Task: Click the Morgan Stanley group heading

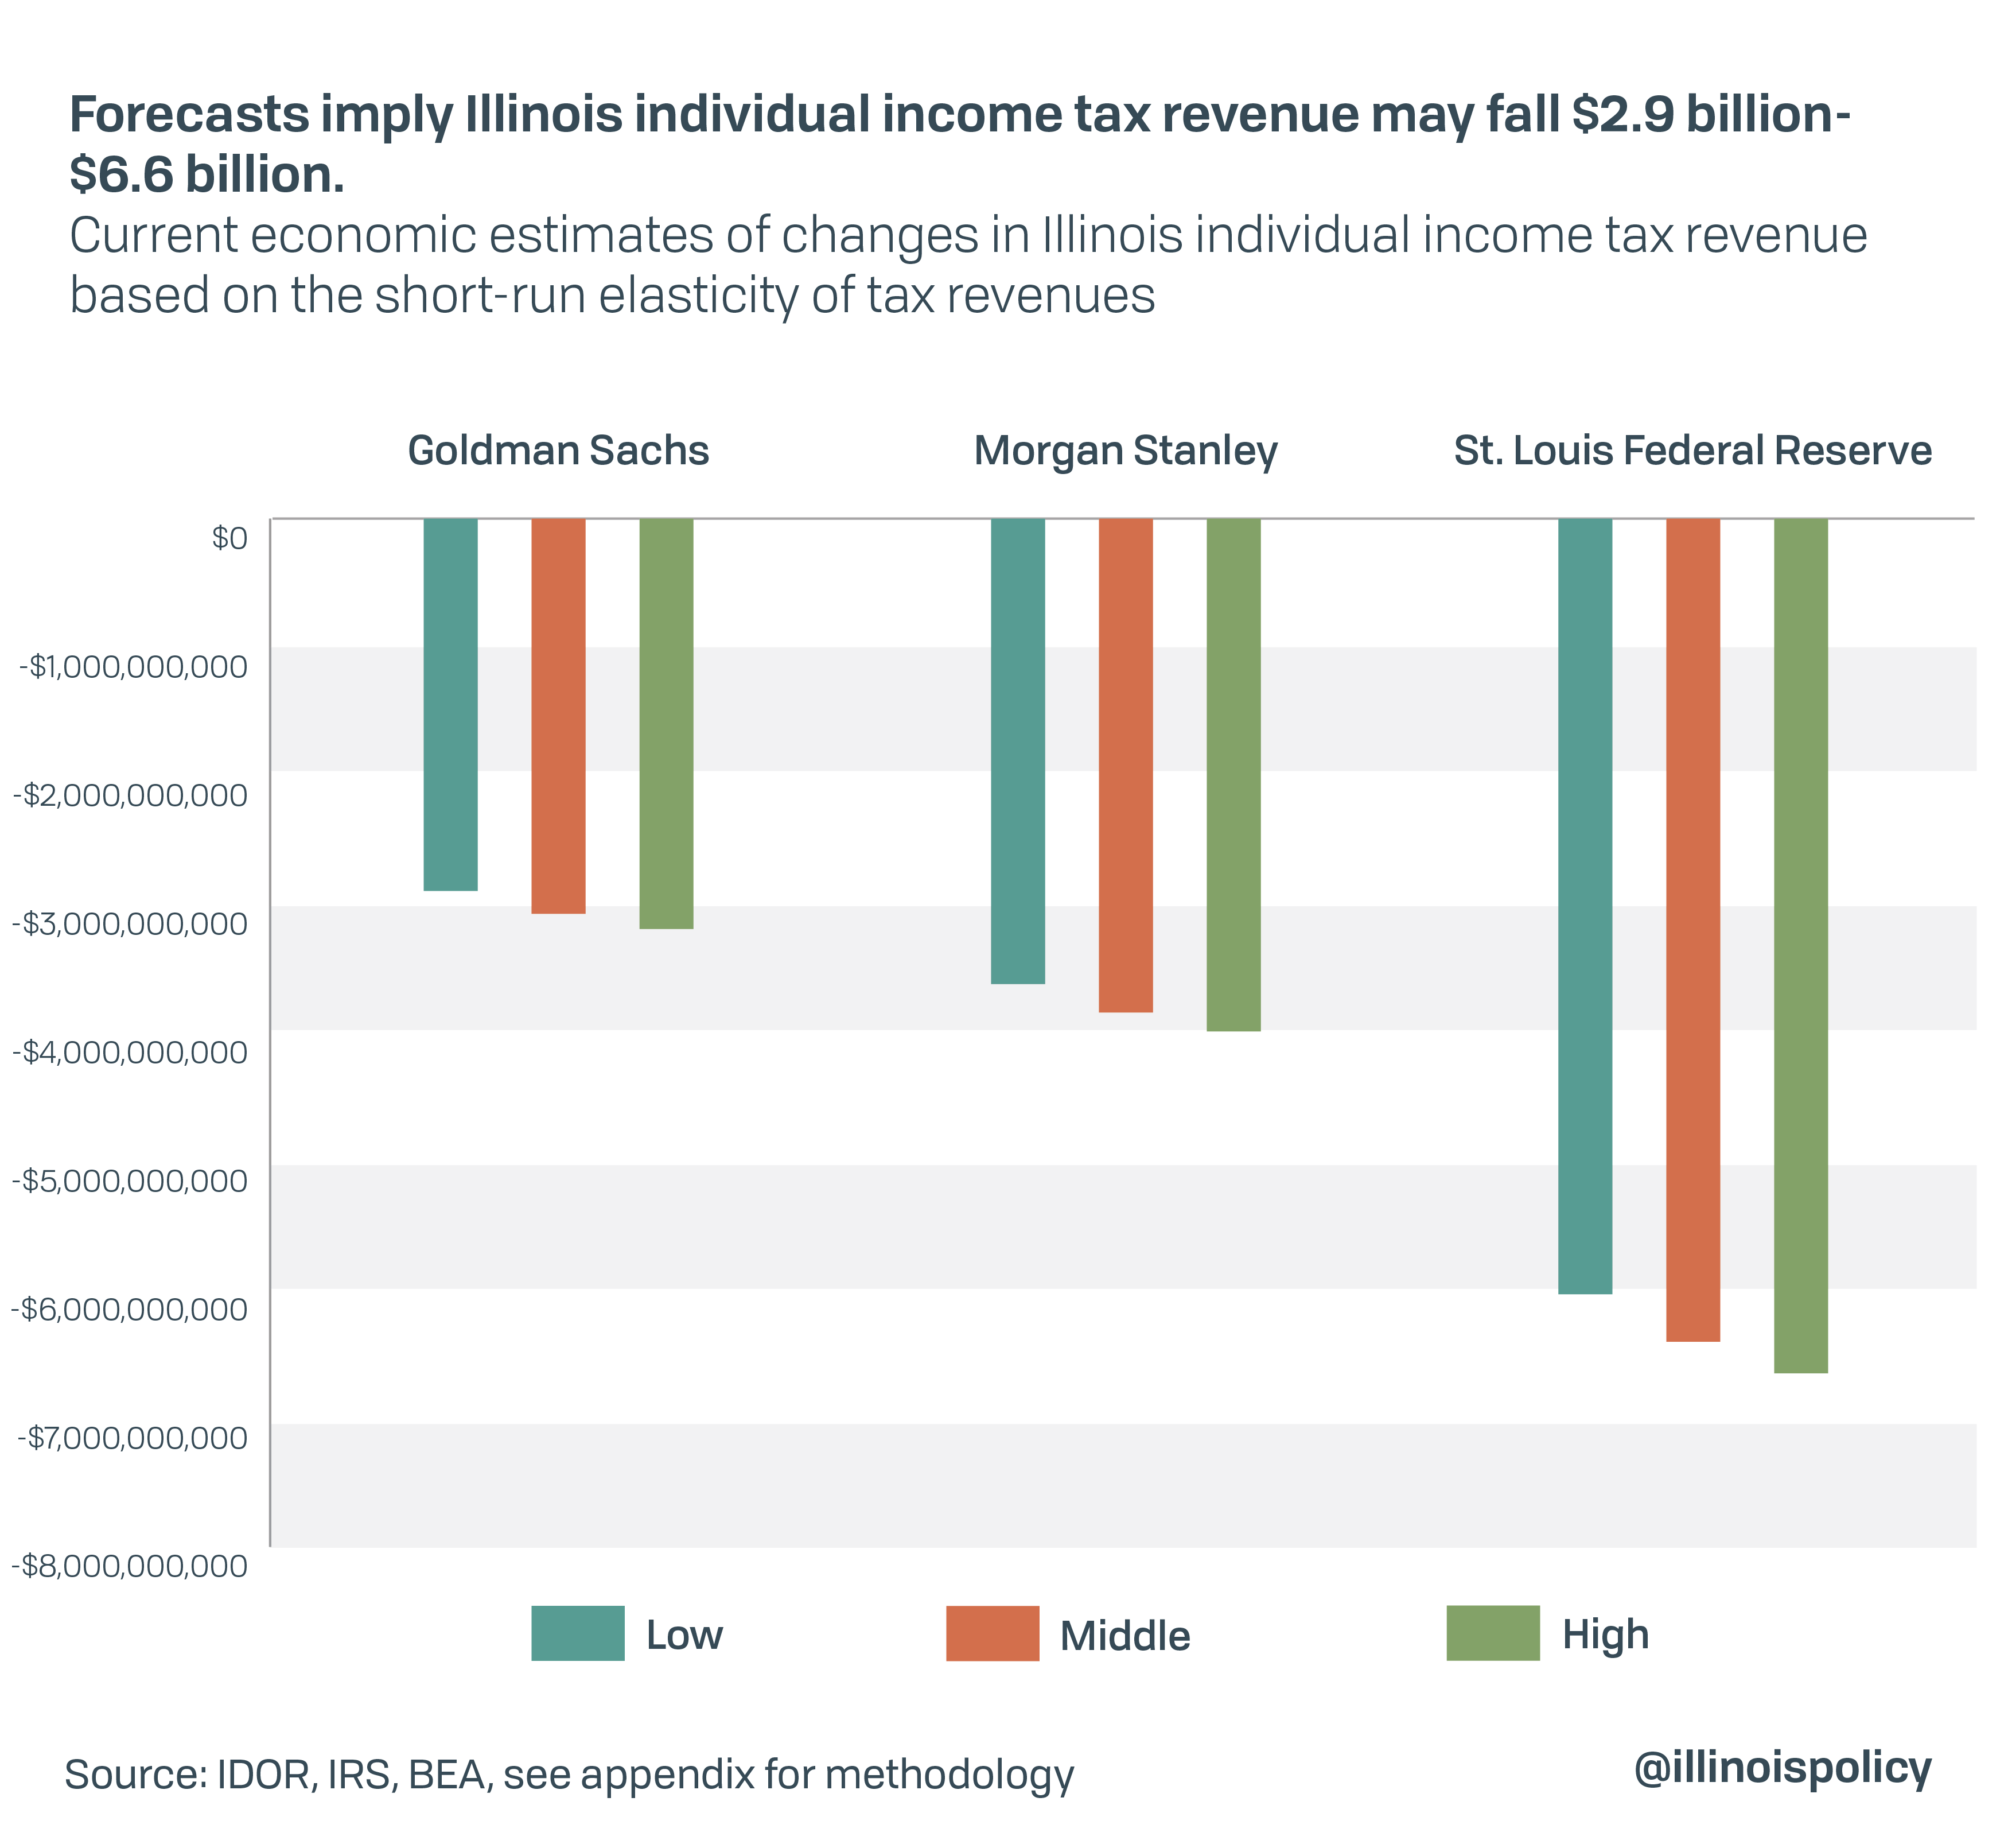Action: (x=1126, y=452)
